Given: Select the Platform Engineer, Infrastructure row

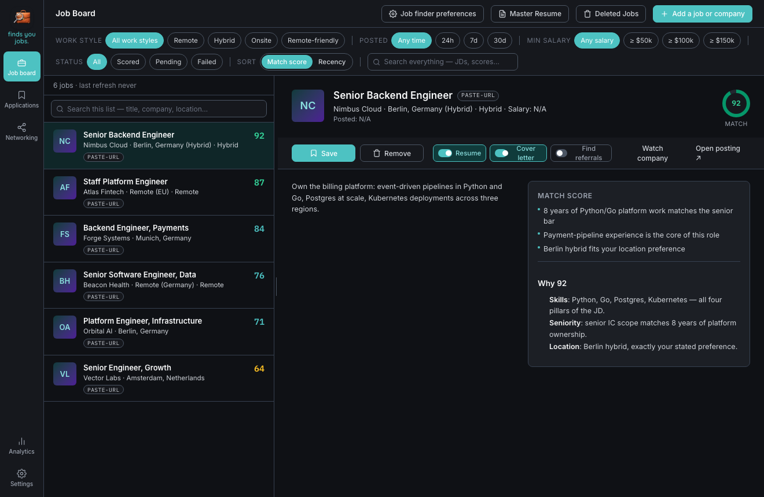Looking at the screenshot, I should click(x=159, y=332).
